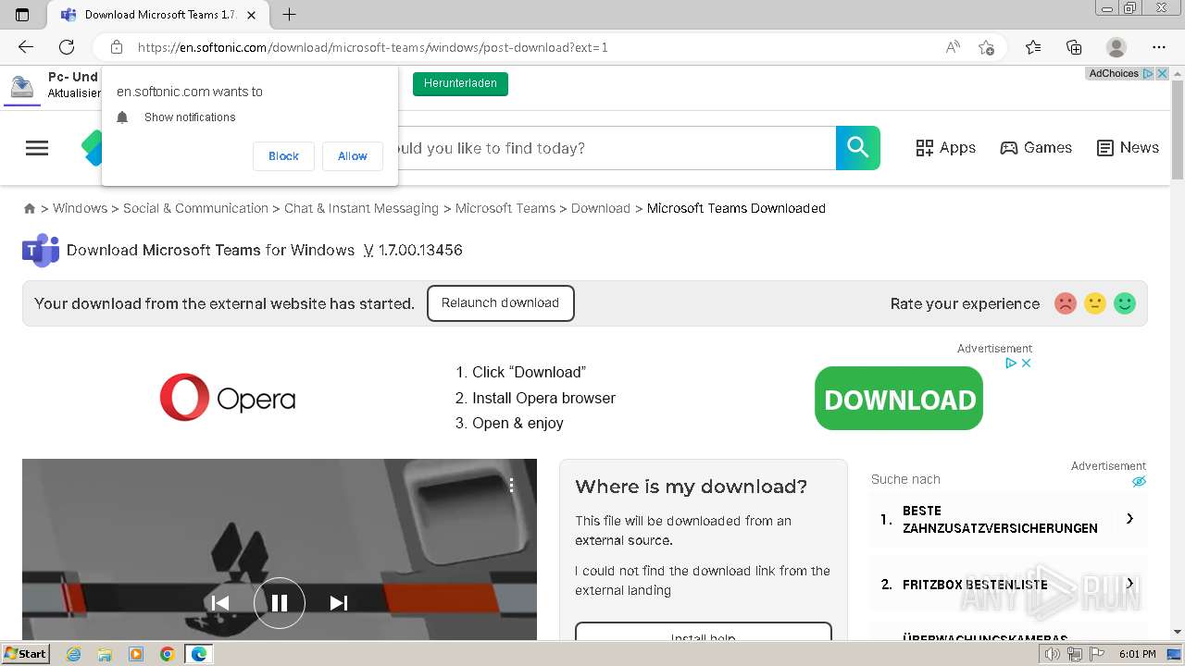Open media player from taskbar
Screen dimensions: 1185x666
[136, 654]
